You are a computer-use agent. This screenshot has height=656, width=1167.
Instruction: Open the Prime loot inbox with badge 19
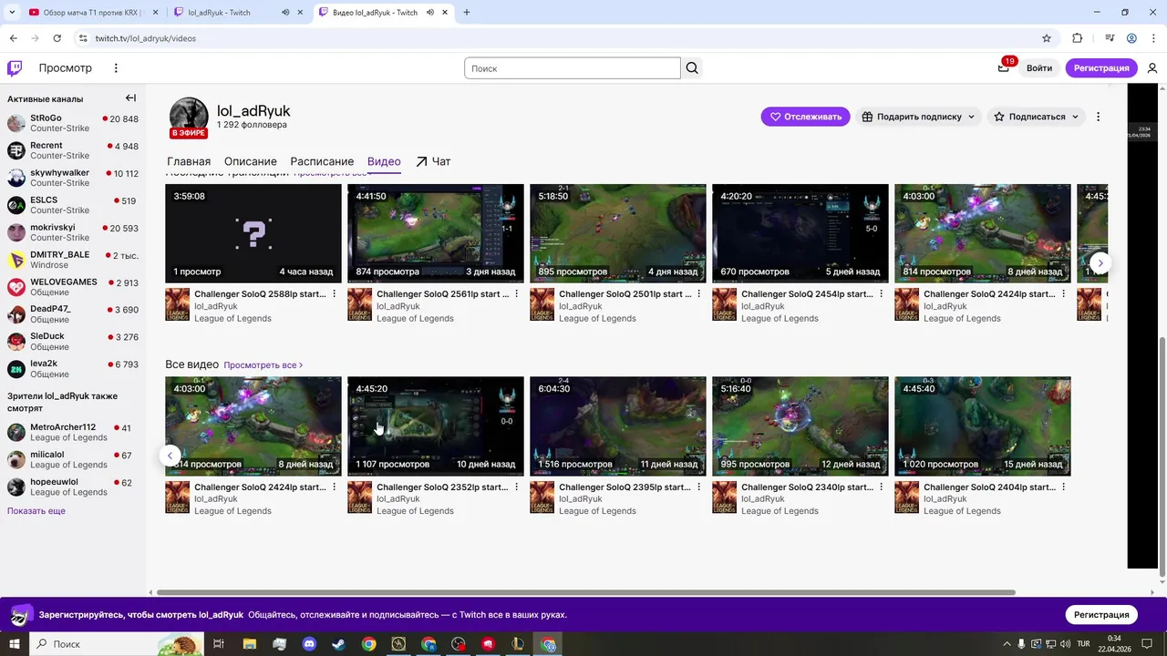pyautogui.click(x=1004, y=67)
